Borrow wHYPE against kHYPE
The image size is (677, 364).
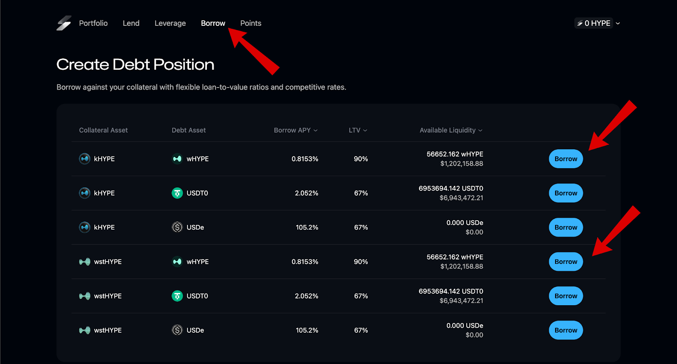pos(566,159)
